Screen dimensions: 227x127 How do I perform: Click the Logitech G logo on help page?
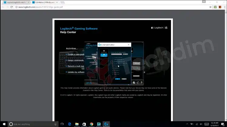click(x=159, y=28)
